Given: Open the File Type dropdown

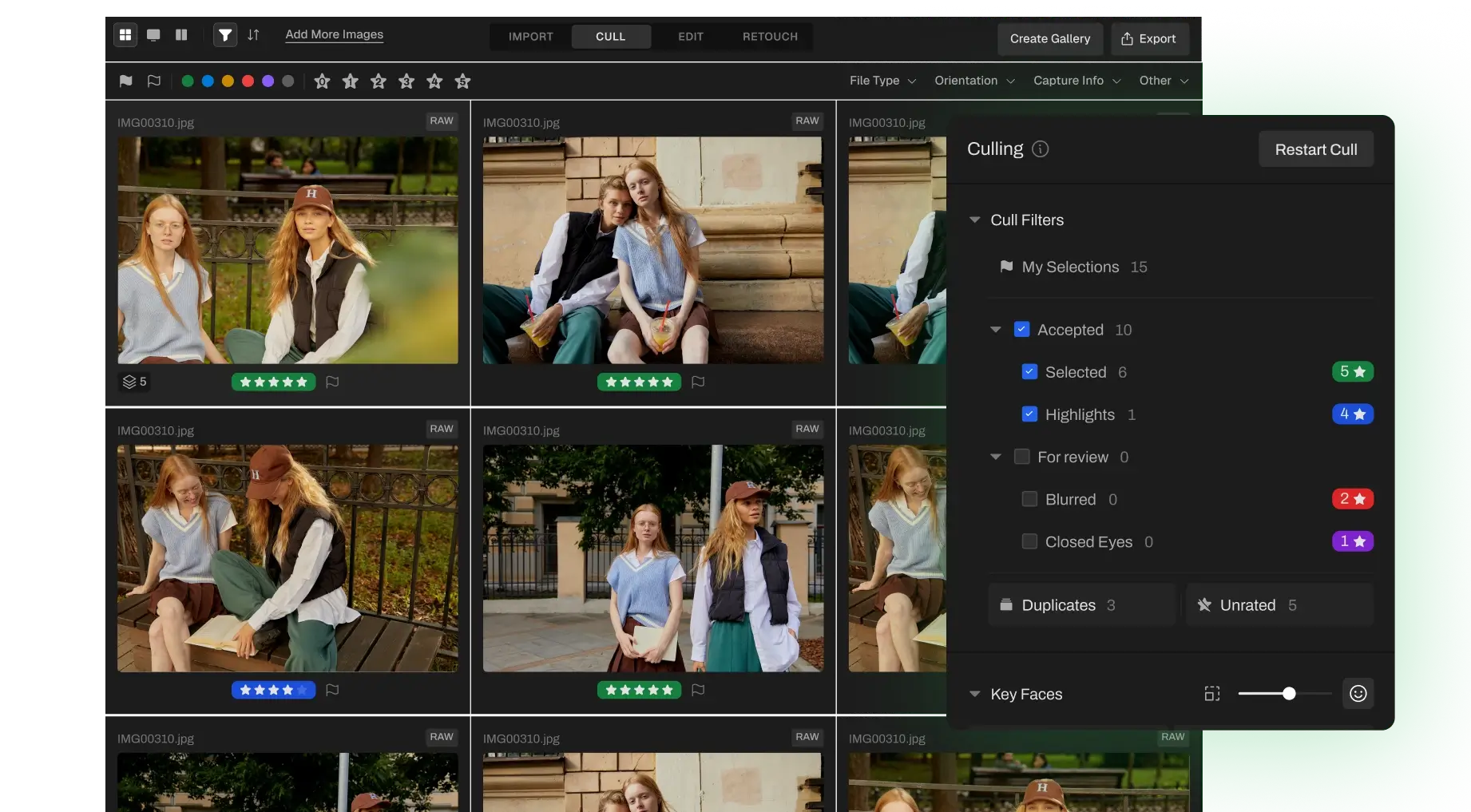Looking at the screenshot, I should [882, 81].
